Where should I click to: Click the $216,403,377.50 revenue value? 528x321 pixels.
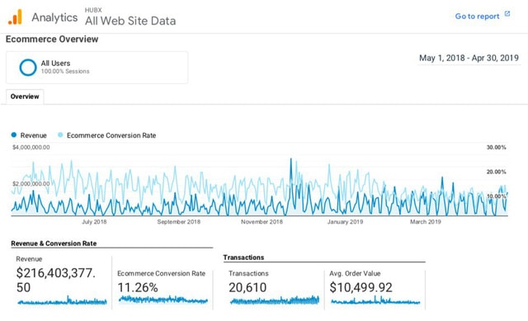[x=56, y=280]
